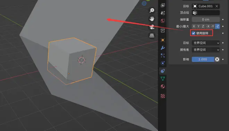Open the Texture checkerboard tab
Screen dimensions: 229x131
tap(163, 96)
